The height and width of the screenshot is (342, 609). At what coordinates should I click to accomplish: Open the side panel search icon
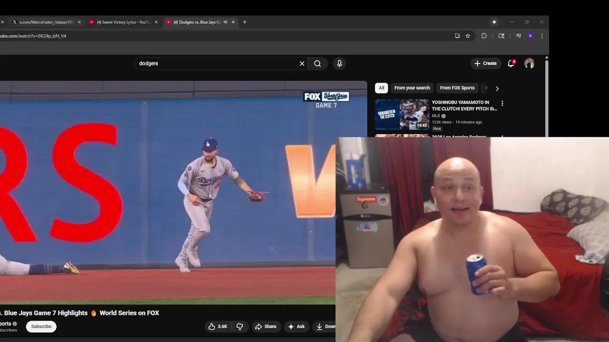(x=501, y=36)
